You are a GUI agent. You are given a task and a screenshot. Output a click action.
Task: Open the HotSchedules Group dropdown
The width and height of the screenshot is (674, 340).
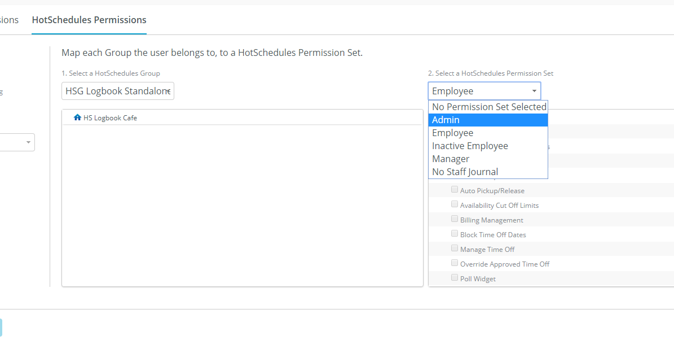118,91
